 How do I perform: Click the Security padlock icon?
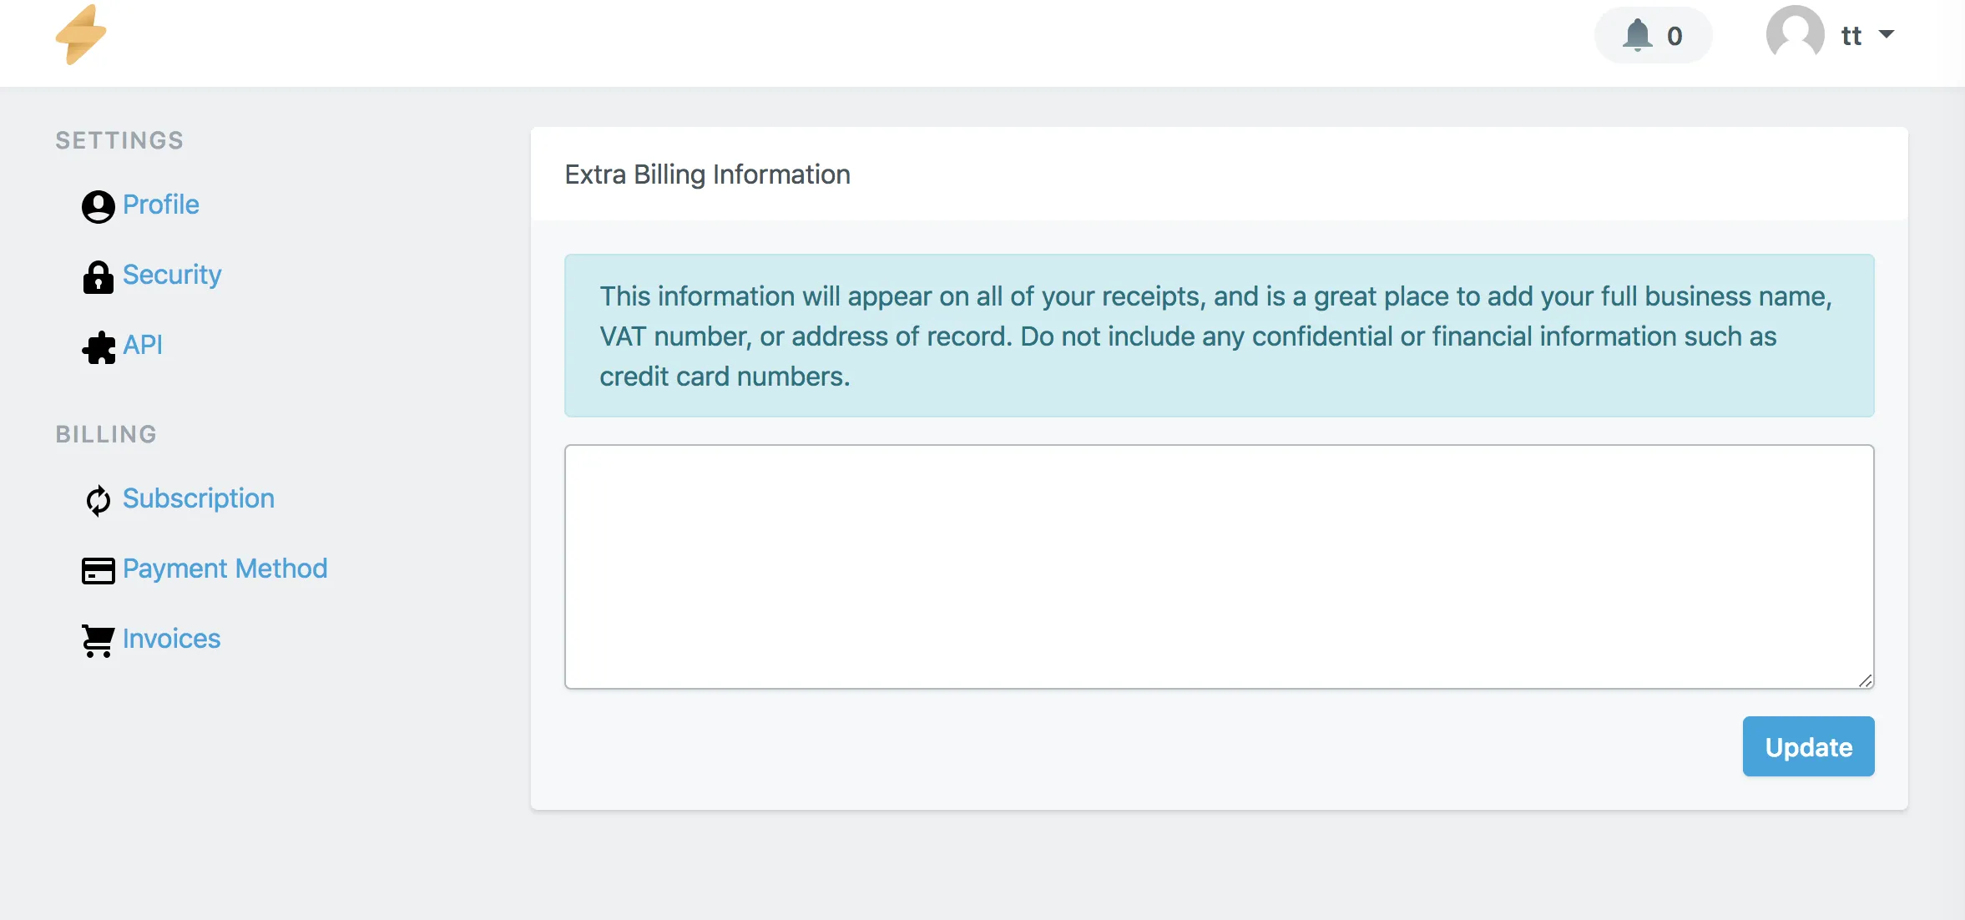98,276
